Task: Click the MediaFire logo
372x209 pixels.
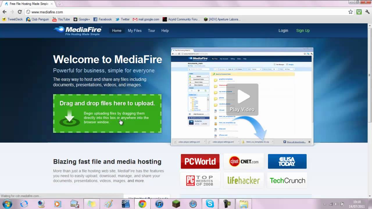Action: click(78, 31)
